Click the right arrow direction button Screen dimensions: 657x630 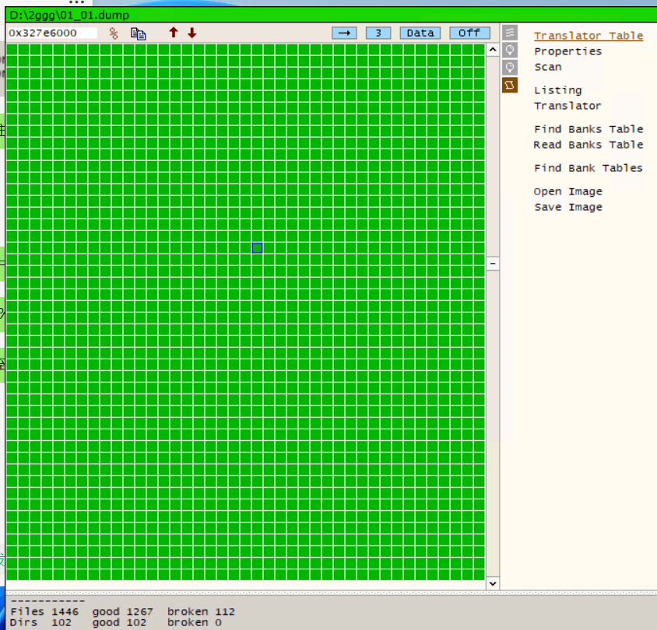point(344,33)
